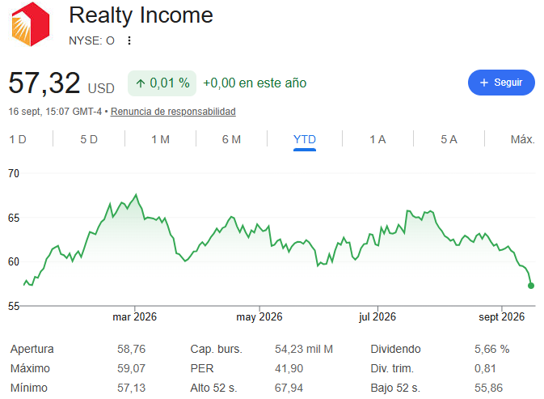Viewport: 544px width, 399px height.
Task: Click the Mínimo value 57,13
Action: point(131,388)
